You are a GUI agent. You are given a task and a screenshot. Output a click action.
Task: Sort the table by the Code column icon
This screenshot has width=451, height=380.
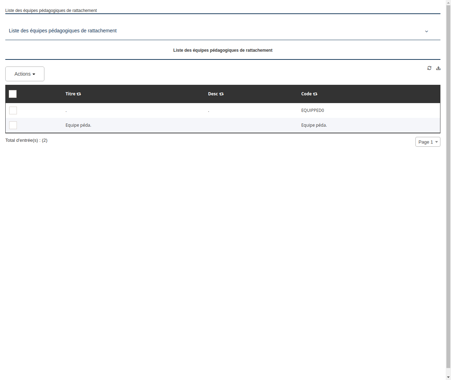[315, 94]
